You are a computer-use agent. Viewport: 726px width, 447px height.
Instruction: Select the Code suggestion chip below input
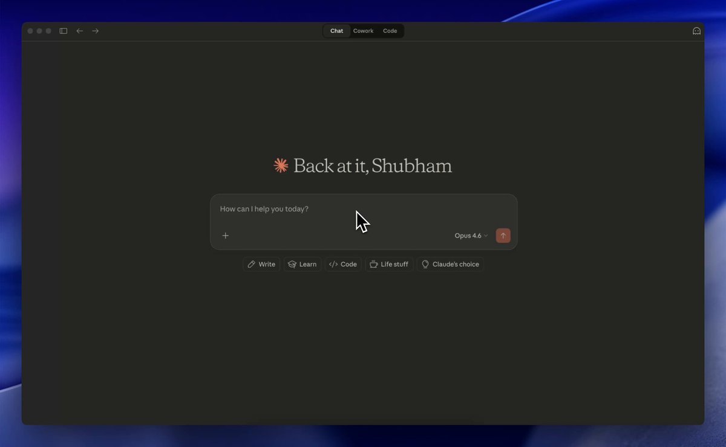[343, 264]
